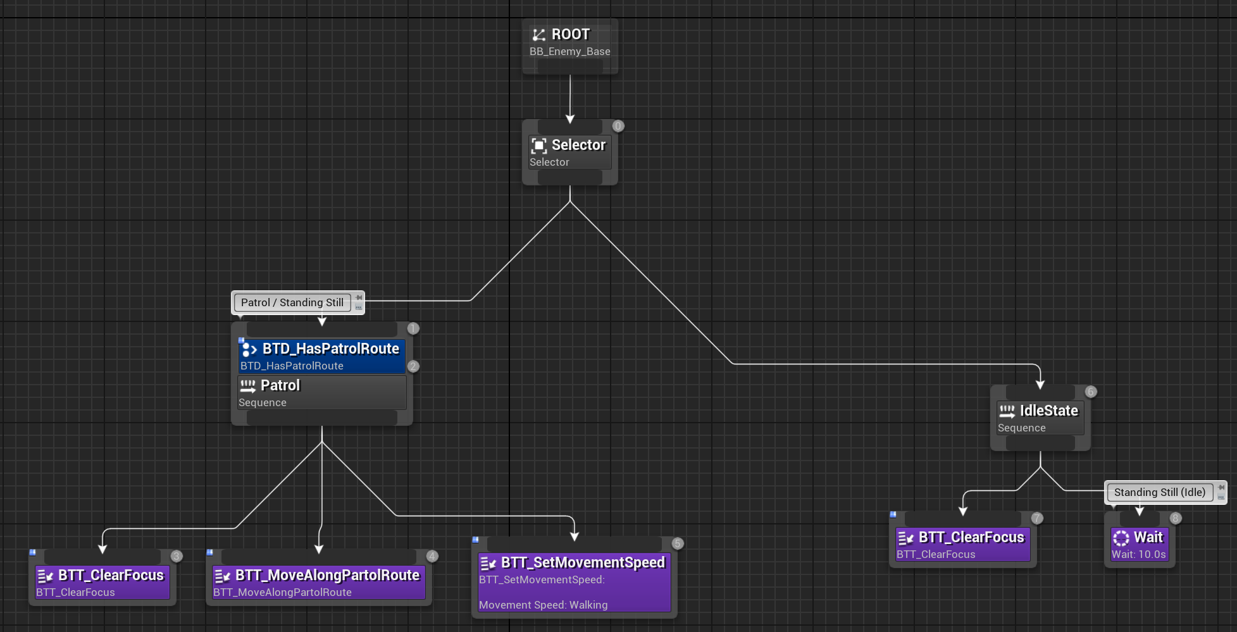1237x632 pixels.
Task: Select the IdleState sequence node
Action: 1040,418
